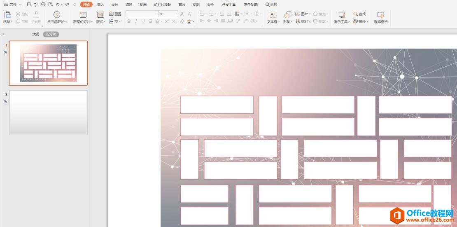Click the Undo arrow icon
The height and width of the screenshot is (227, 457).
(x=58, y=5)
